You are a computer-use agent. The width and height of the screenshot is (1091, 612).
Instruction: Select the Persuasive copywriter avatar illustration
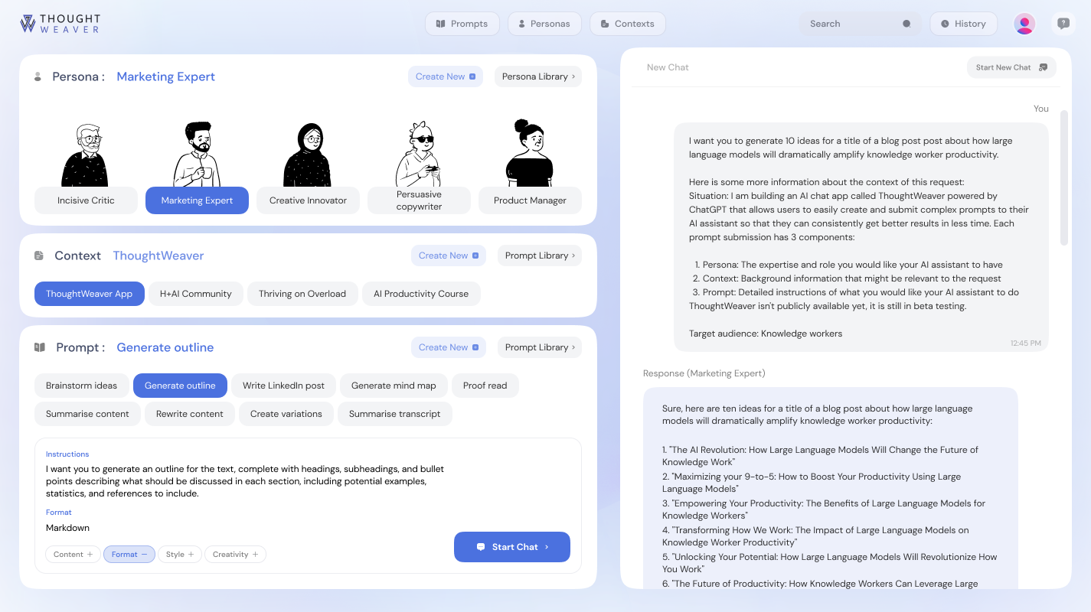pos(419,153)
